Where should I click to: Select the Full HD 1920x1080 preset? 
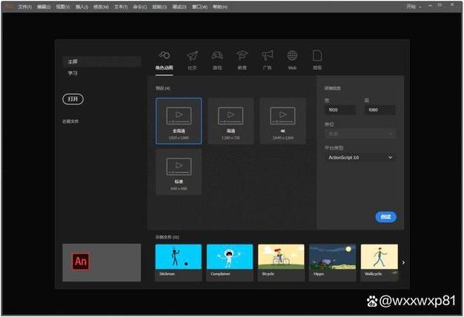tap(179, 121)
